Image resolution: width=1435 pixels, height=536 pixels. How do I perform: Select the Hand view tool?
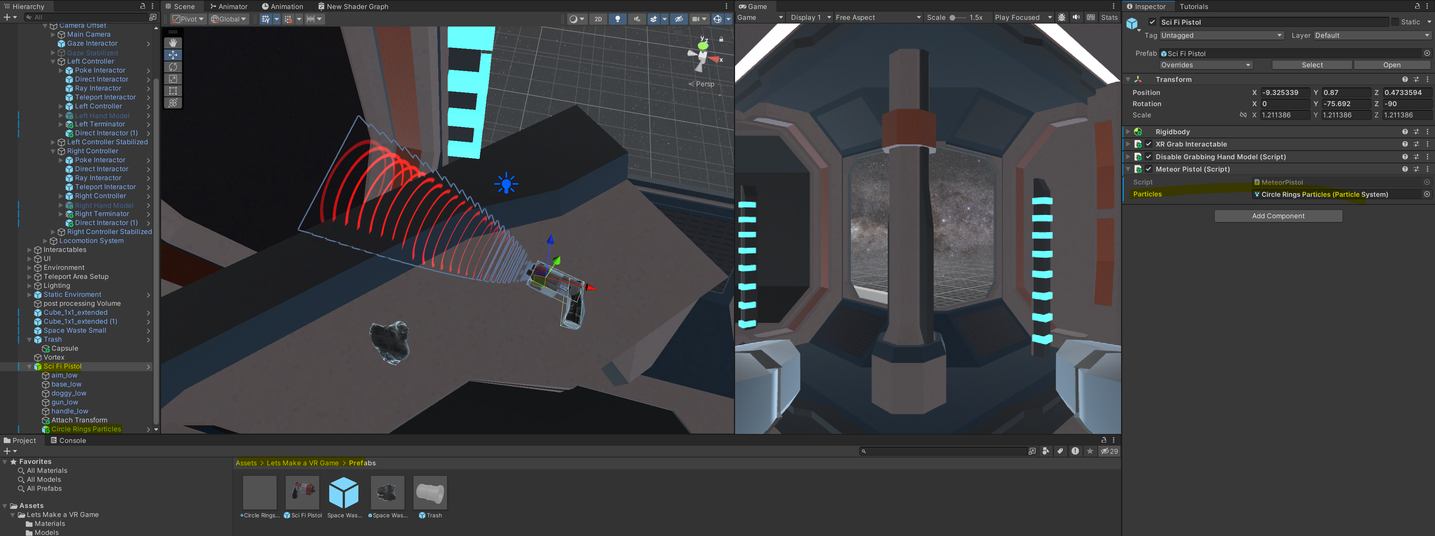point(173,43)
